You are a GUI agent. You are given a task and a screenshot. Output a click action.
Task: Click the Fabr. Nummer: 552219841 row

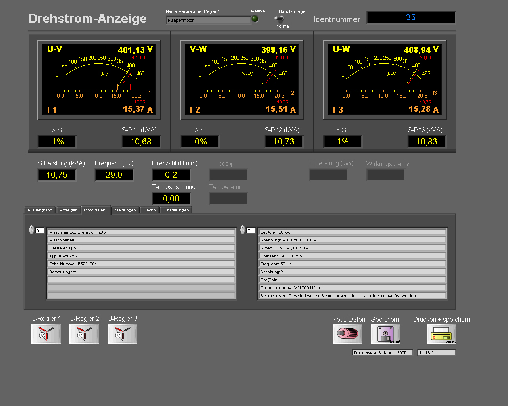click(x=141, y=264)
